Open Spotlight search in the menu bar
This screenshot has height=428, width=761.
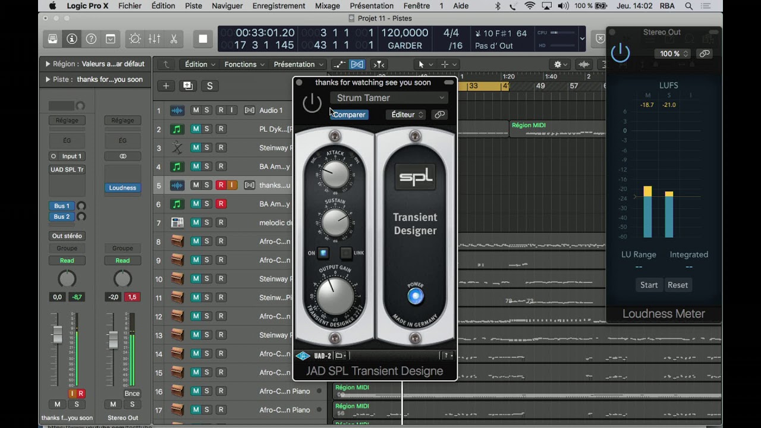[x=688, y=6]
